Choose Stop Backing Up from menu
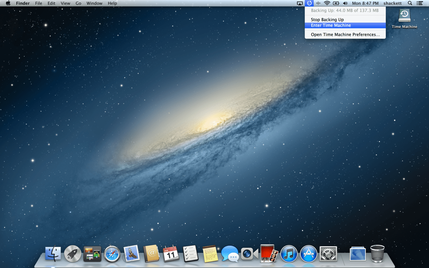Screen dimensions: 429x268 click(x=327, y=19)
